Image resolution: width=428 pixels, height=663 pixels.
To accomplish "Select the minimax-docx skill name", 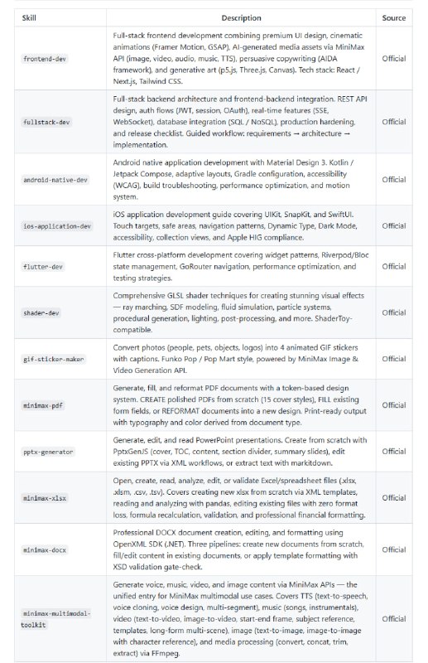I will (x=45, y=550).
